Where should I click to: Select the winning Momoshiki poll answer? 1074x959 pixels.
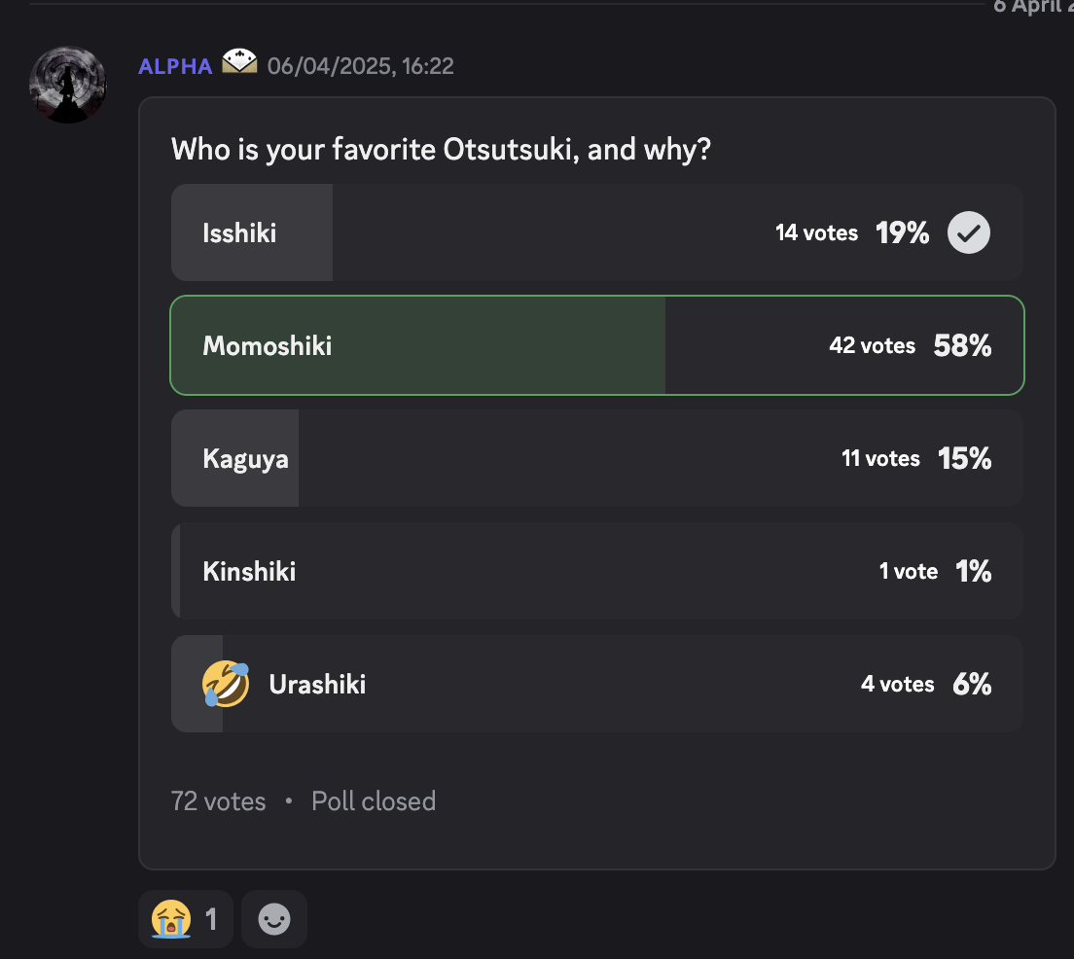597,345
